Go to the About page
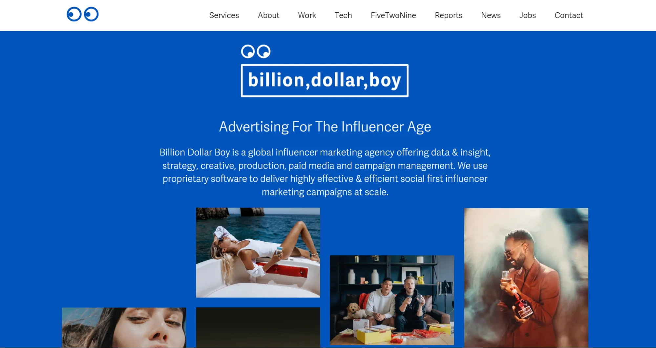This screenshot has height=348, width=656. point(268,15)
